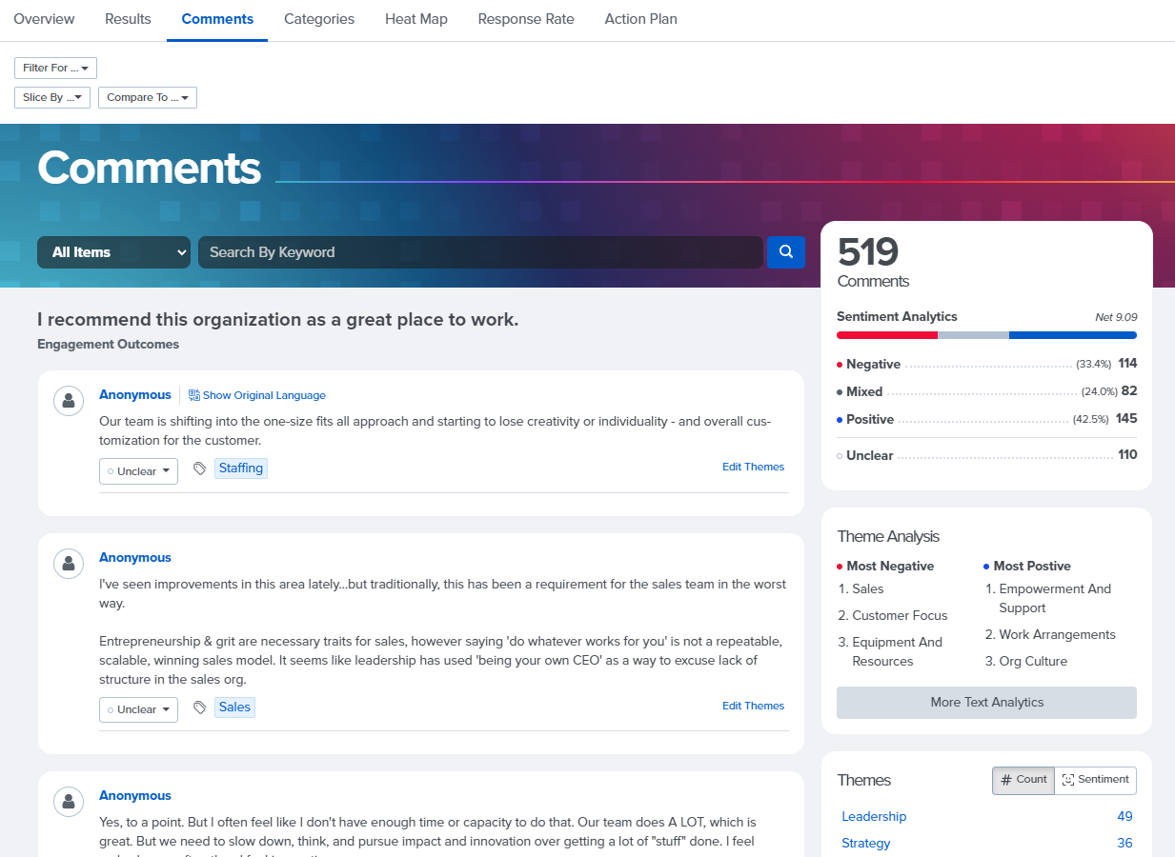The image size is (1175, 857).
Task: Switch to the Response Rate tab
Action: click(x=526, y=19)
